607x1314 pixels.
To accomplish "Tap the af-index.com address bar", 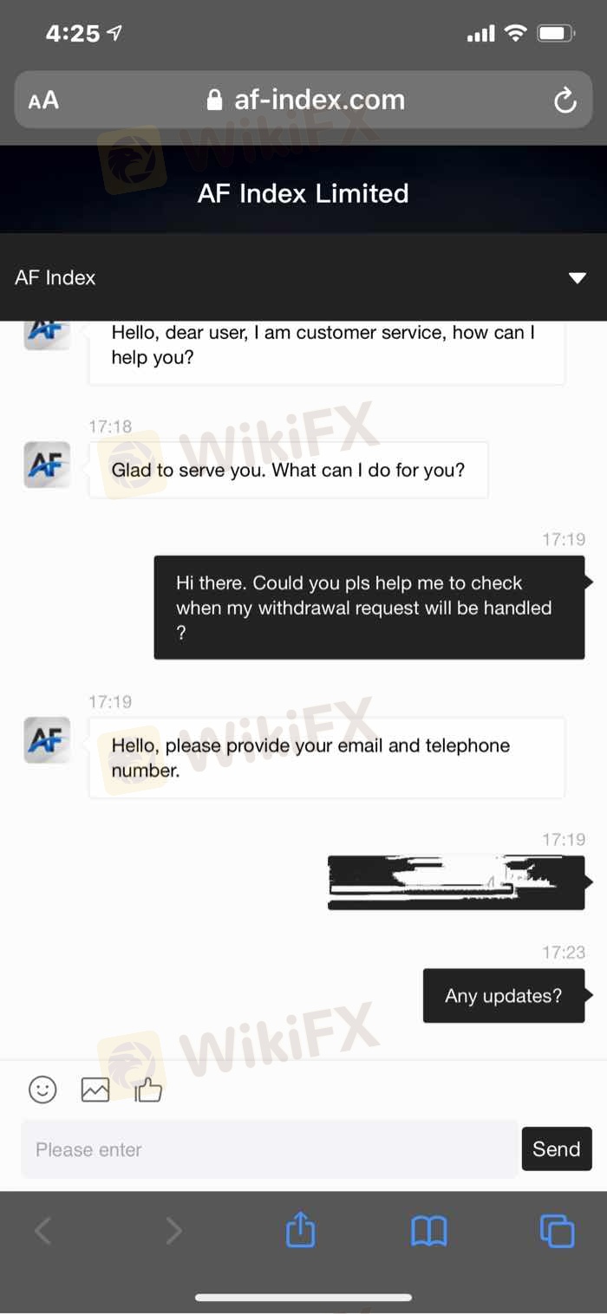I will pos(303,100).
